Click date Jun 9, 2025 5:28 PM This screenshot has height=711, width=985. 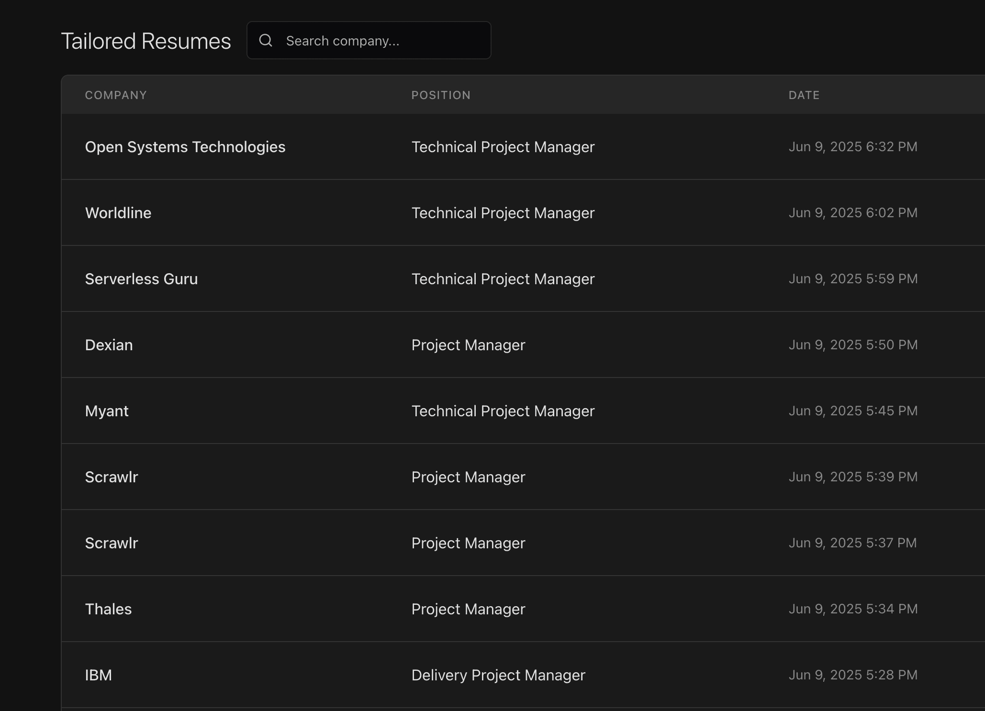853,675
